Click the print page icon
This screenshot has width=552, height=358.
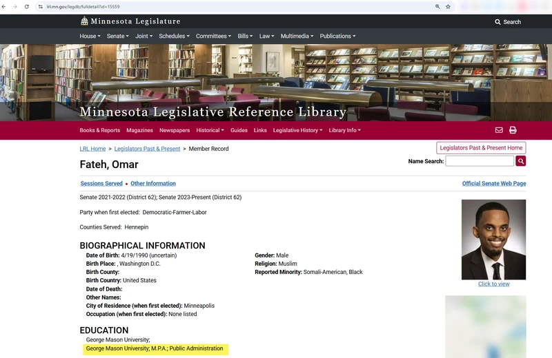[x=513, y=130]
